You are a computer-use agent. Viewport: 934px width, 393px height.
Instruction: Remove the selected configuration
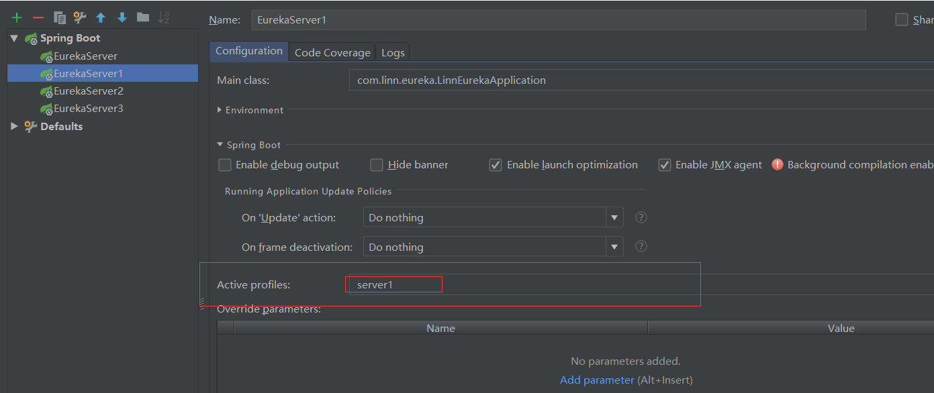point(38,17)
